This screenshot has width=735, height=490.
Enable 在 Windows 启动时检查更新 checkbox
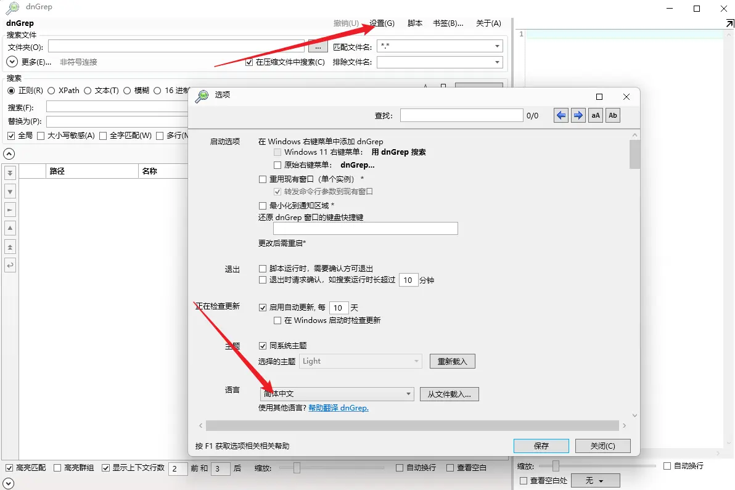[x=277, y=321]
